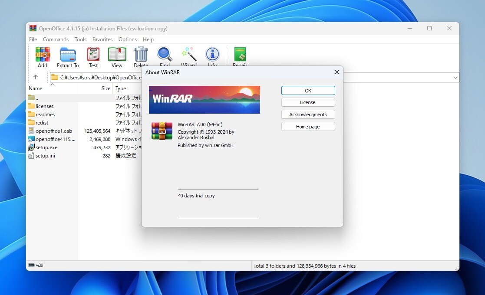This screenshot has width=485, height=295.
Task: Click the up-folder navigation arrow
Action: click(x=36, y=77)
